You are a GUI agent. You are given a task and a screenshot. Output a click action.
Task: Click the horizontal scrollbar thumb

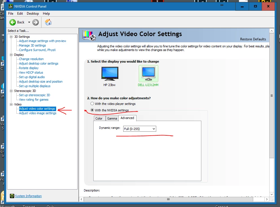click(x=168, y=199)
